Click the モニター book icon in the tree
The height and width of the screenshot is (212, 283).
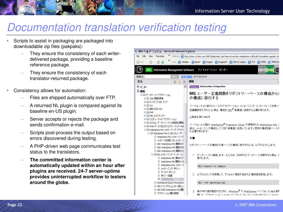[138, 86]
